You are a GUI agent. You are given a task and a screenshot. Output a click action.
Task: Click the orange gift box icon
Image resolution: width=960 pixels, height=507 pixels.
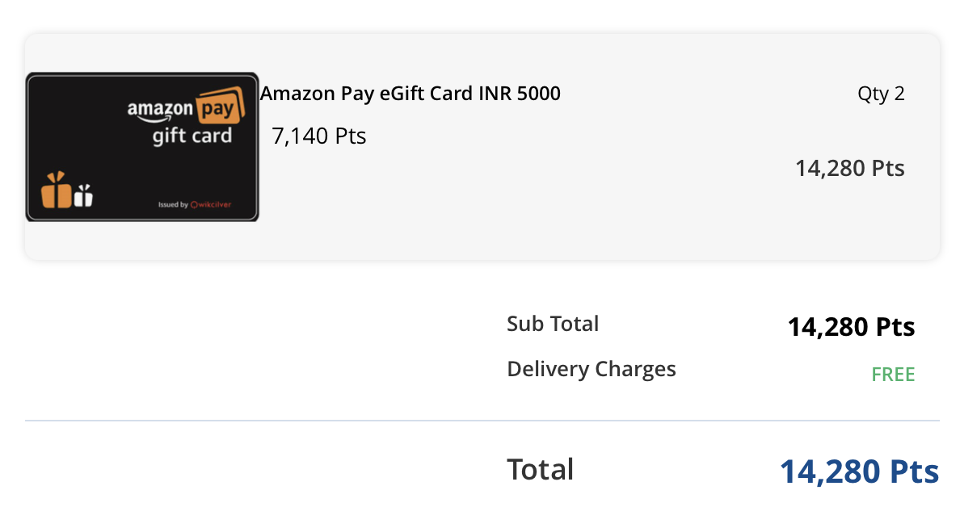tap(57, 191)
